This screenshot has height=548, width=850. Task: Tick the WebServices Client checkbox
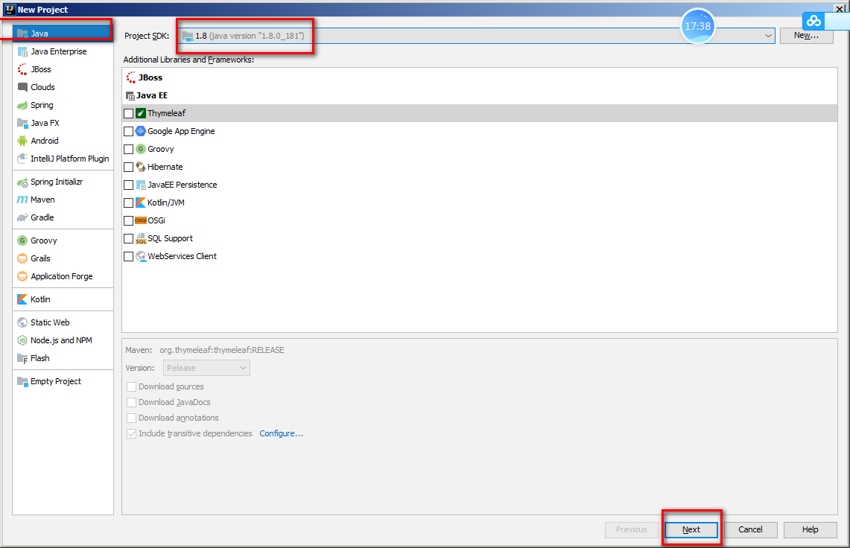click(128, 256)
